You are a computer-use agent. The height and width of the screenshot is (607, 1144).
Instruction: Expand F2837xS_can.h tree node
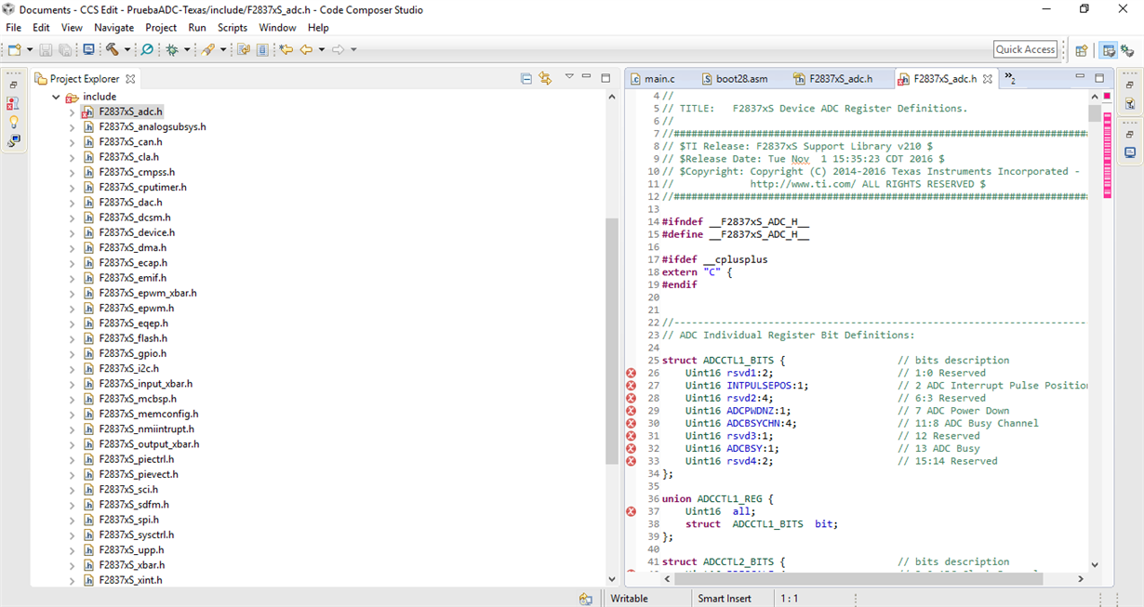(72, 142)
